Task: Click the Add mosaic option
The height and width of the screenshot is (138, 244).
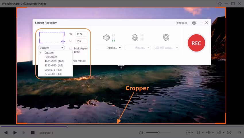Action: click(x=79, y=61)
